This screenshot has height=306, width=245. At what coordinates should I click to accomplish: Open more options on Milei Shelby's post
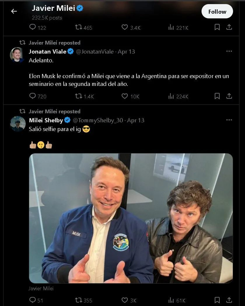(x=229, y=120)
